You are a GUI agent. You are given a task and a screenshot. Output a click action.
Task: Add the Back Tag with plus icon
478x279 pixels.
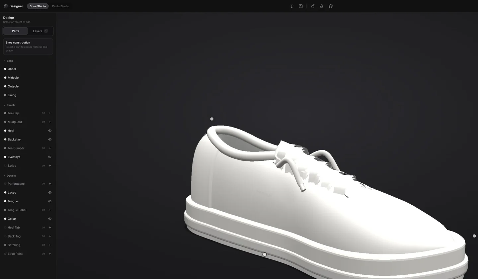click(x=50, y=236)
